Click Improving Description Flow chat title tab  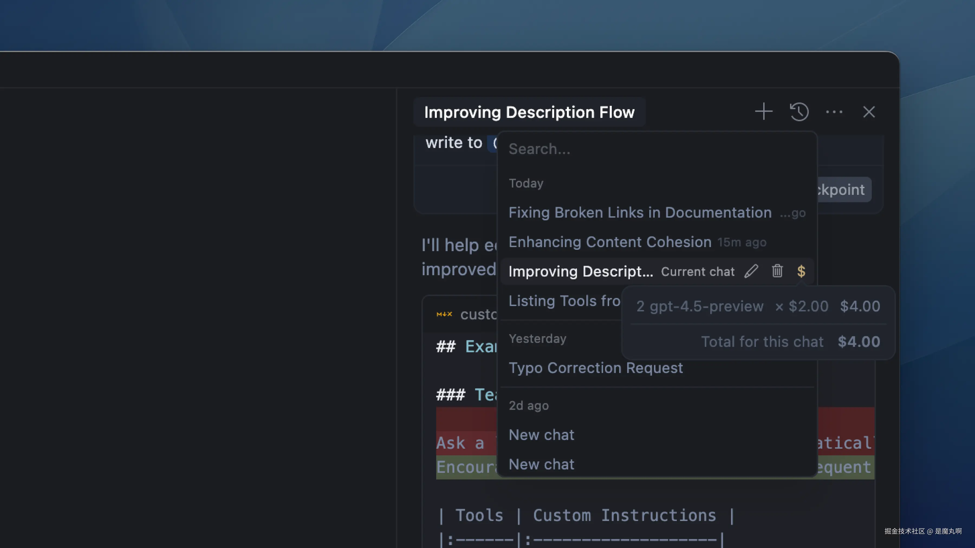(x=529, y=112)
